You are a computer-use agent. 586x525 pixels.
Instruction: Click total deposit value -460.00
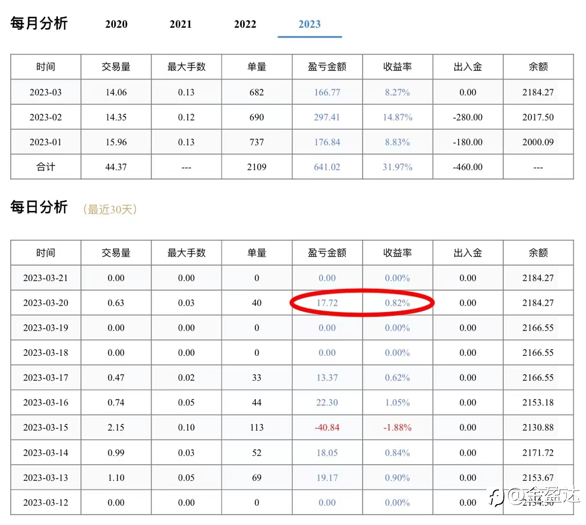point(468,167)
